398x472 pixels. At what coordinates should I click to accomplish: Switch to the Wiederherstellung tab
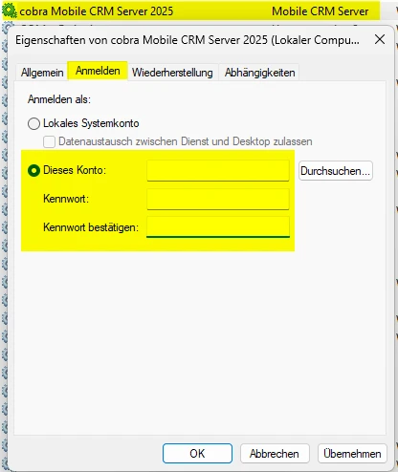point(172,73)
